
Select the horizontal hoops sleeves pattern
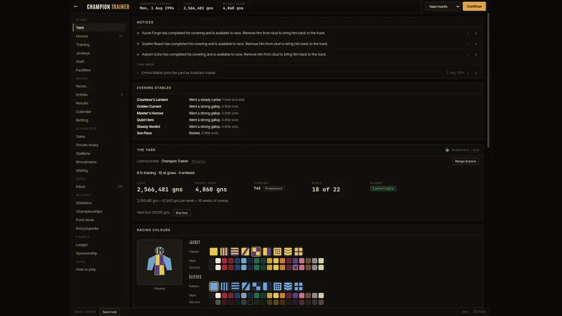point(235,286)
